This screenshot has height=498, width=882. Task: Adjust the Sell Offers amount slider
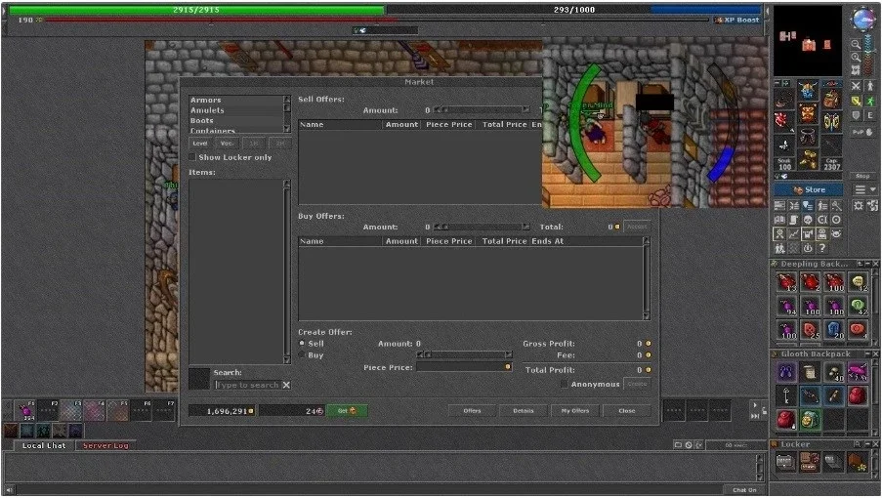click(482, 109)
